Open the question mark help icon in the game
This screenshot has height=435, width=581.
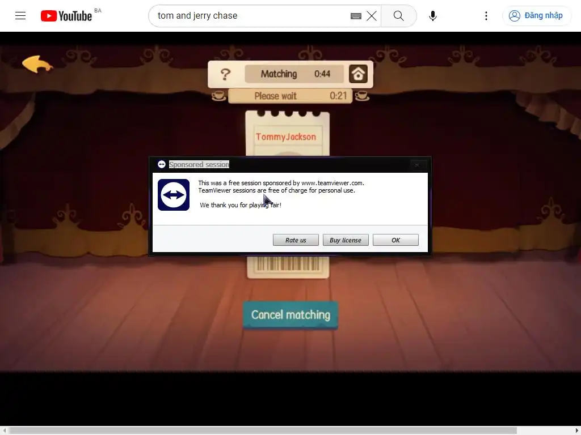point(225,74)
